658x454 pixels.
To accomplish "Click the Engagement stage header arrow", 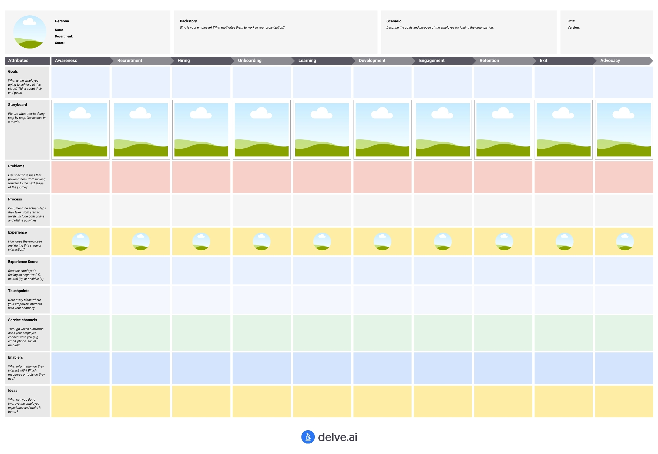I will (443, 61).
